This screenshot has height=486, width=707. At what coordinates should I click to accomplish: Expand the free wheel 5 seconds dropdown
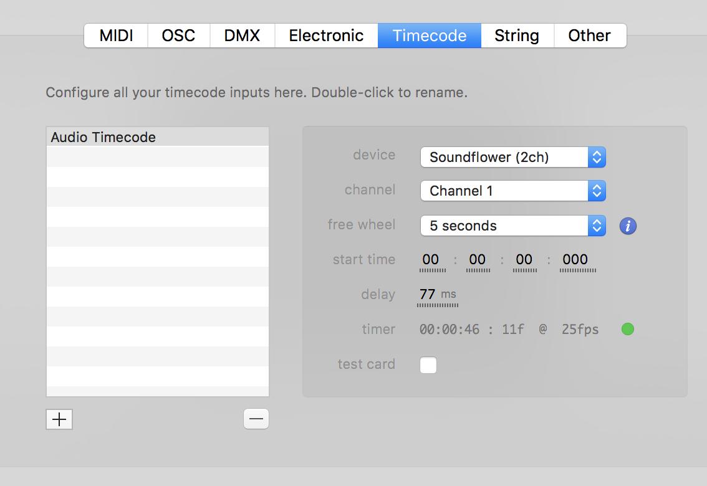pos(512,226)
